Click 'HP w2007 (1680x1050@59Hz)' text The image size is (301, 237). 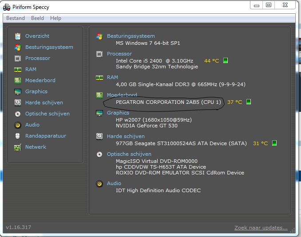pos(154,120)
